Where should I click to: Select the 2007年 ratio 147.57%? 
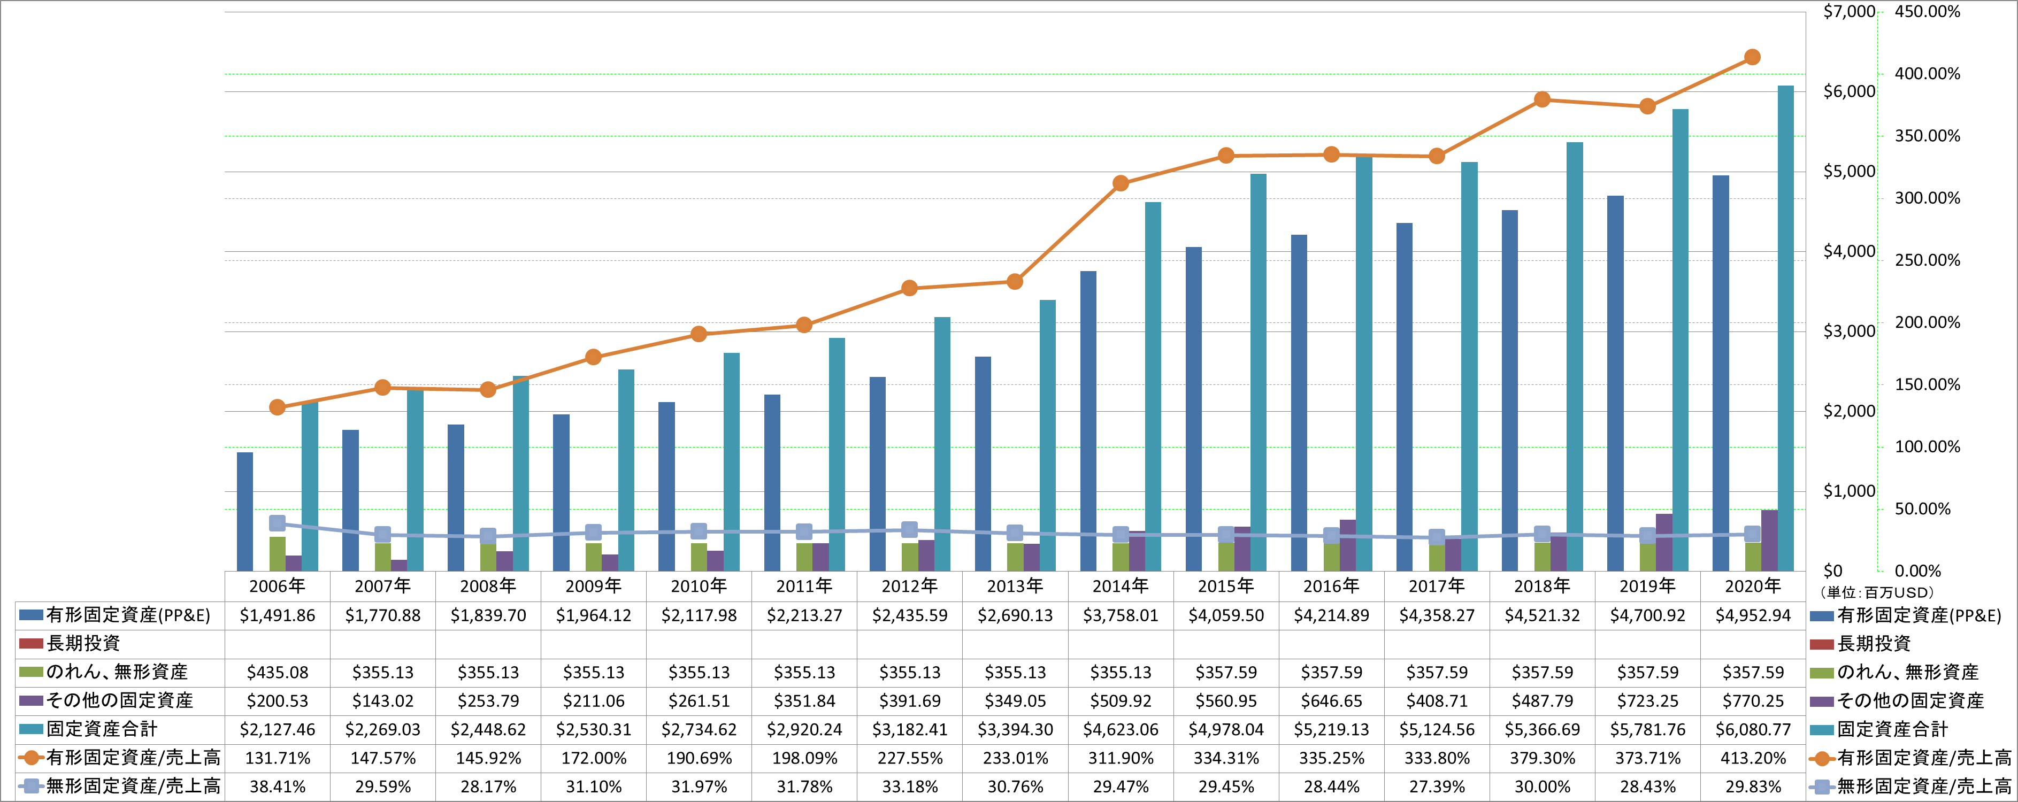(x=383, y=758)
